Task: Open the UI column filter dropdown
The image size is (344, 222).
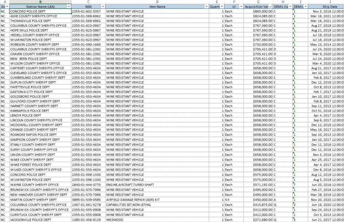Action: (241, 7)
